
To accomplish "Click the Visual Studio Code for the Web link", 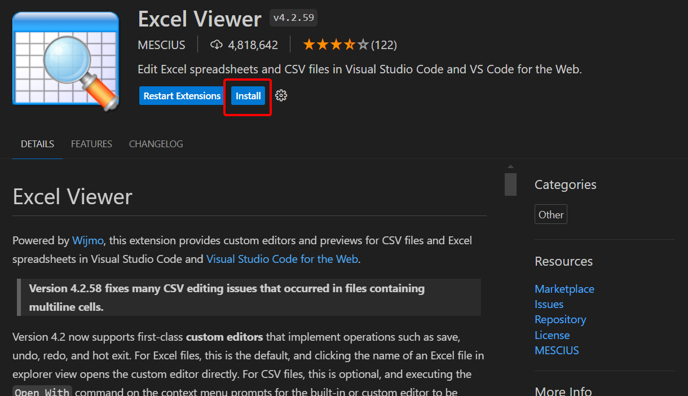I will pyautogui.click(x=282, y=259).
